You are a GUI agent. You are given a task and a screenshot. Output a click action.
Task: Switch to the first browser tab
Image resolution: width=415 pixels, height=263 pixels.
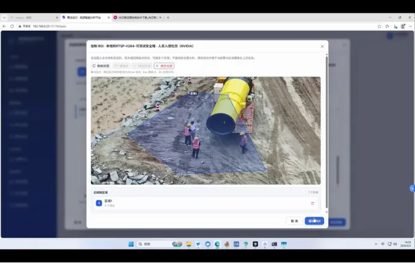click(34, 17)
